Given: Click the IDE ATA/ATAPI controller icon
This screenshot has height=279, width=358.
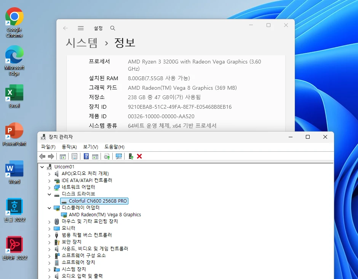Looking at the screenshot, I should [x=57, y=181].
